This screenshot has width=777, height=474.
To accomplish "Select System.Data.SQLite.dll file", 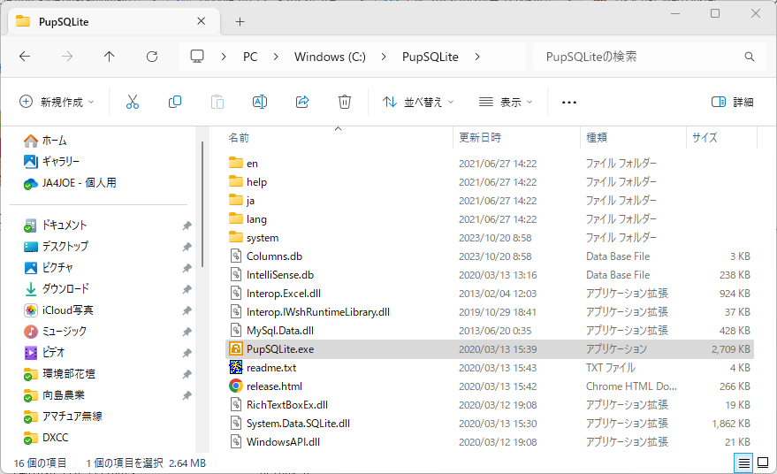I will tap(490, 424).
